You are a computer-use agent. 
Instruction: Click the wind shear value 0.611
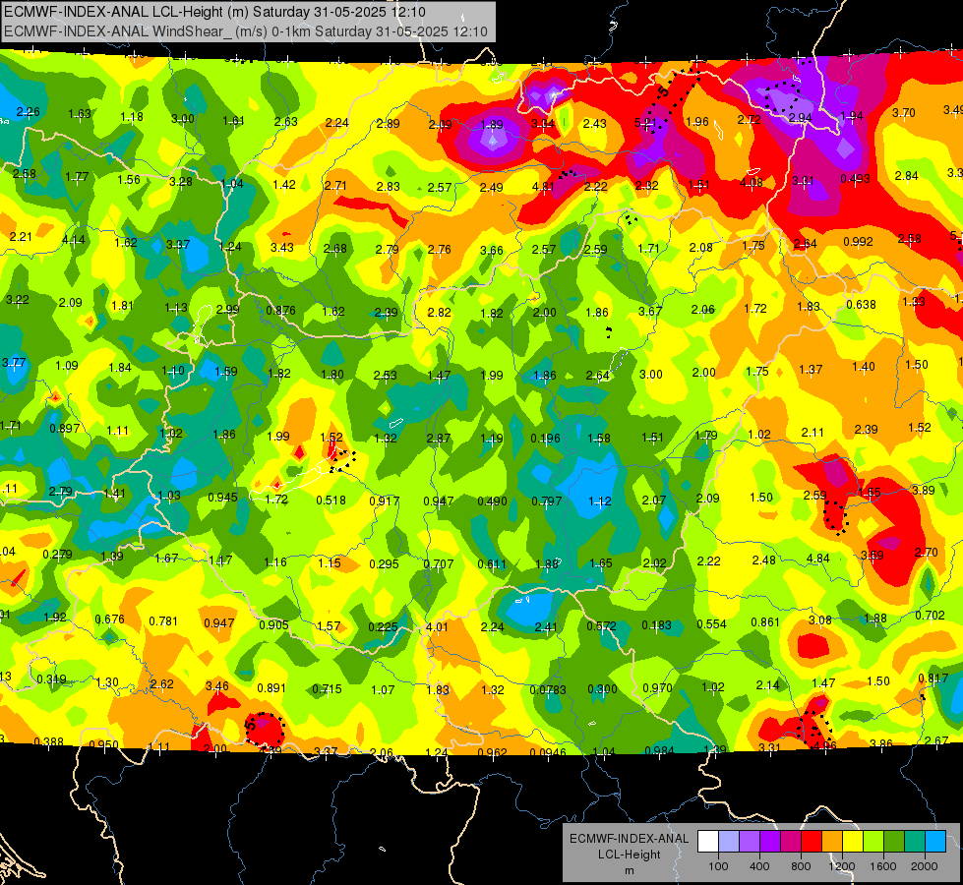click(492, 563)
